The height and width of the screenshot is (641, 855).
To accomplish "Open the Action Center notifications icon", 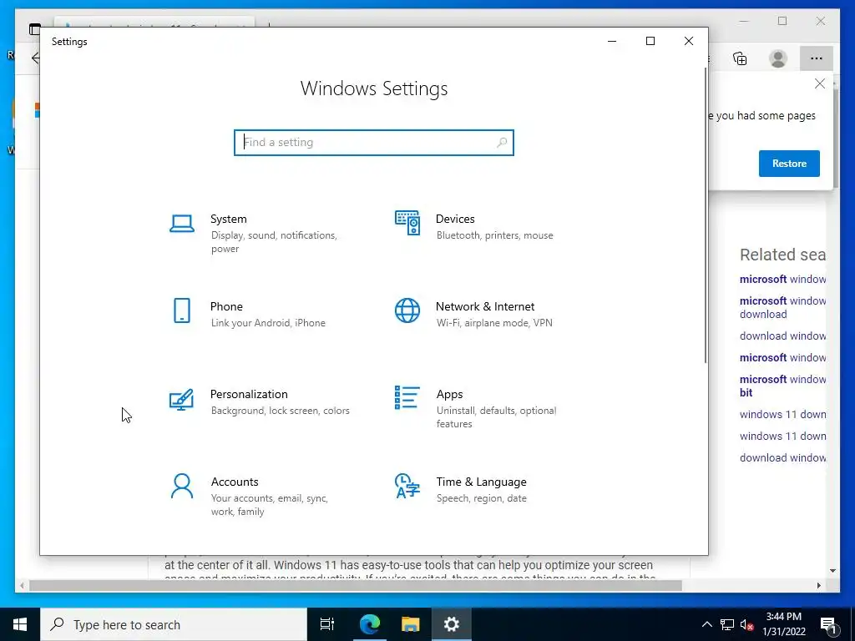I will click(x=828, y=624).
